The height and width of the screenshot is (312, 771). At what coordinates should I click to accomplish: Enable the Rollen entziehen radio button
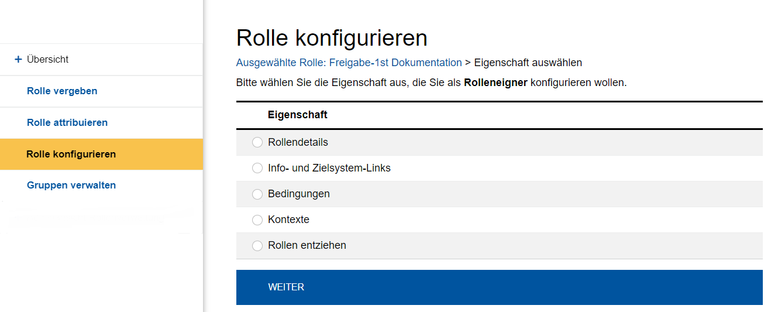point(257,246)
